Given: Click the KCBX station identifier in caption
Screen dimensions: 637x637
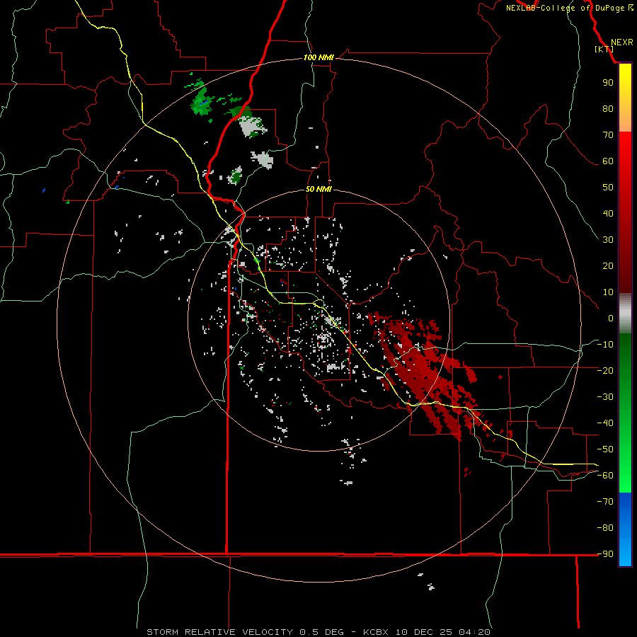Looking at the screenshot, I should [377, 632].
